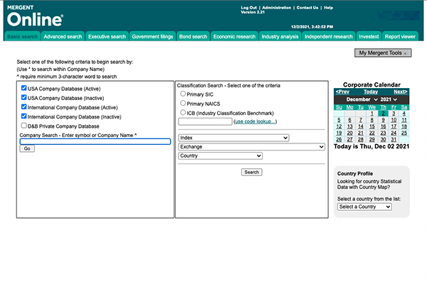Go to previous calendar month
This screenshot has width=427, height=284.
pyautogui.click(x=342, y=92)
